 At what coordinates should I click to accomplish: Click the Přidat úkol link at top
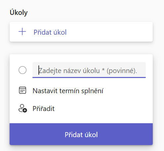tap(50, 32)
